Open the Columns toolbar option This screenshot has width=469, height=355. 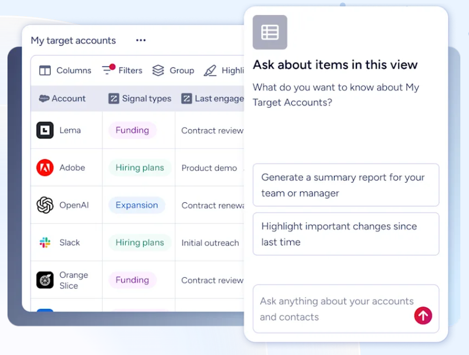pos(65,70)
